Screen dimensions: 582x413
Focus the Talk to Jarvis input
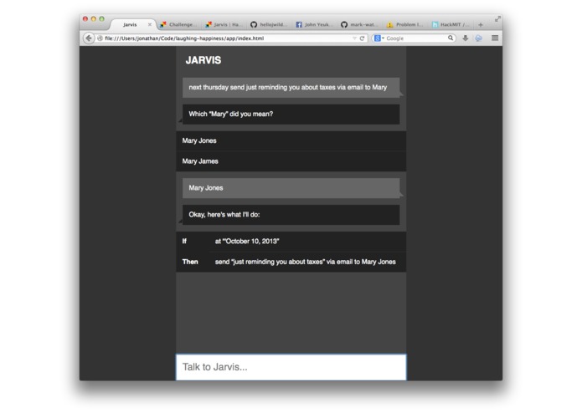point(291,367)
